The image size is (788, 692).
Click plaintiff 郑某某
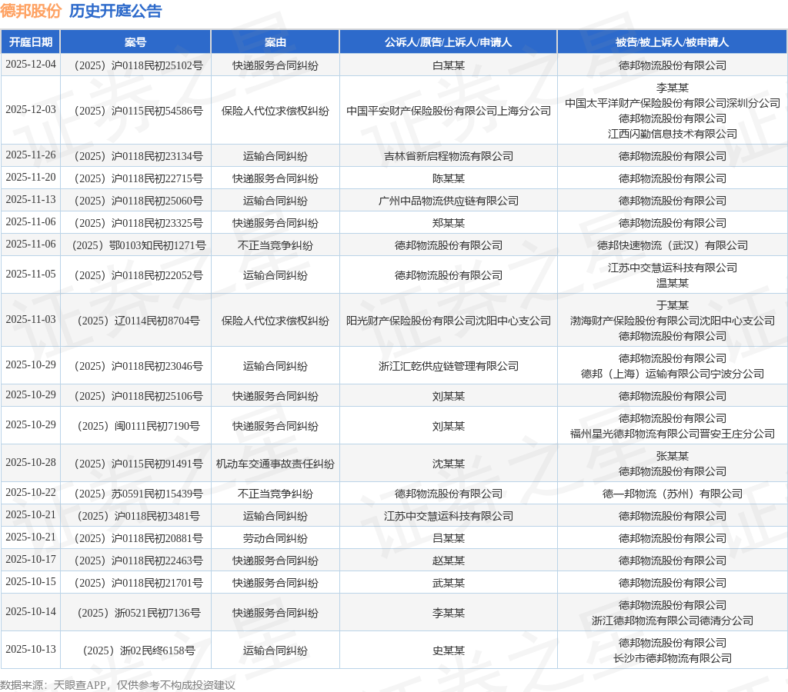click(449, 222)
